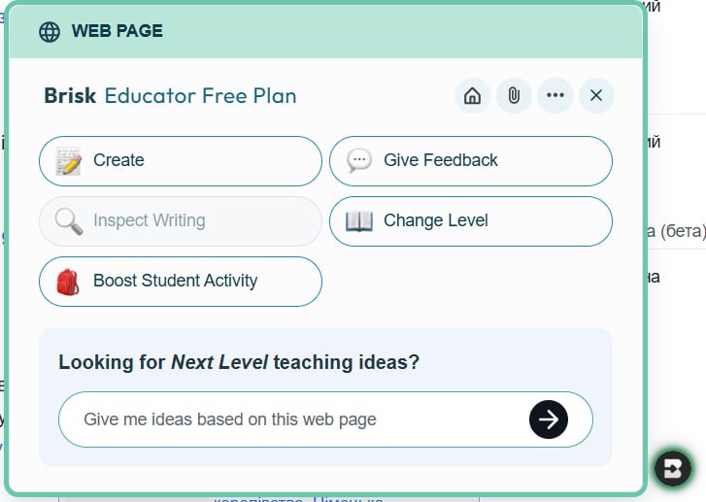This screenshot has width=706, height=502.
Task: Close the Brisk panel with X icon
Action: (596, 96)
